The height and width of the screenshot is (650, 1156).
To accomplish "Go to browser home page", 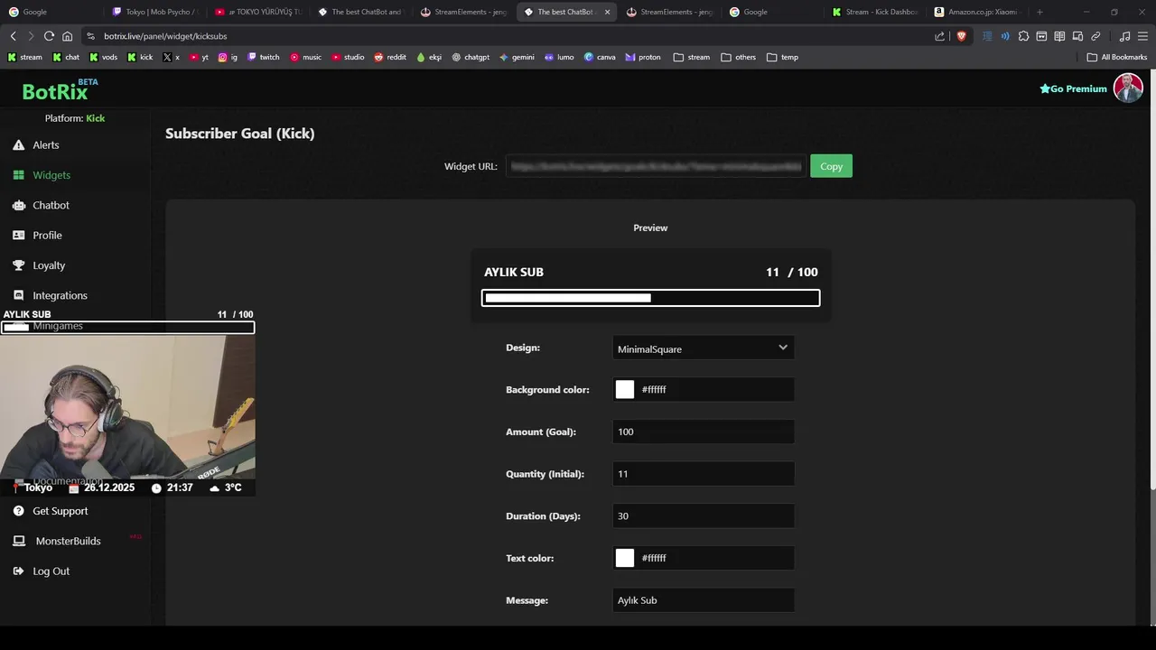I will point(67,36).
